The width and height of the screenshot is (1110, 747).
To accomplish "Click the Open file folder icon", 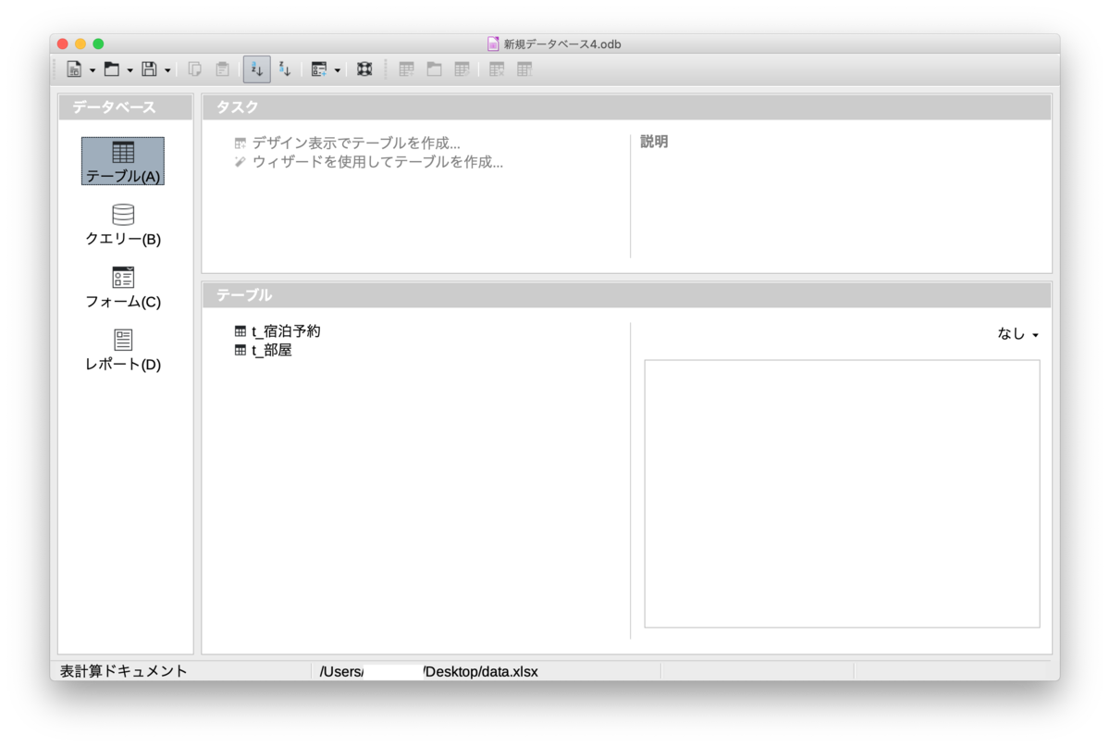I will click(112, 69).
